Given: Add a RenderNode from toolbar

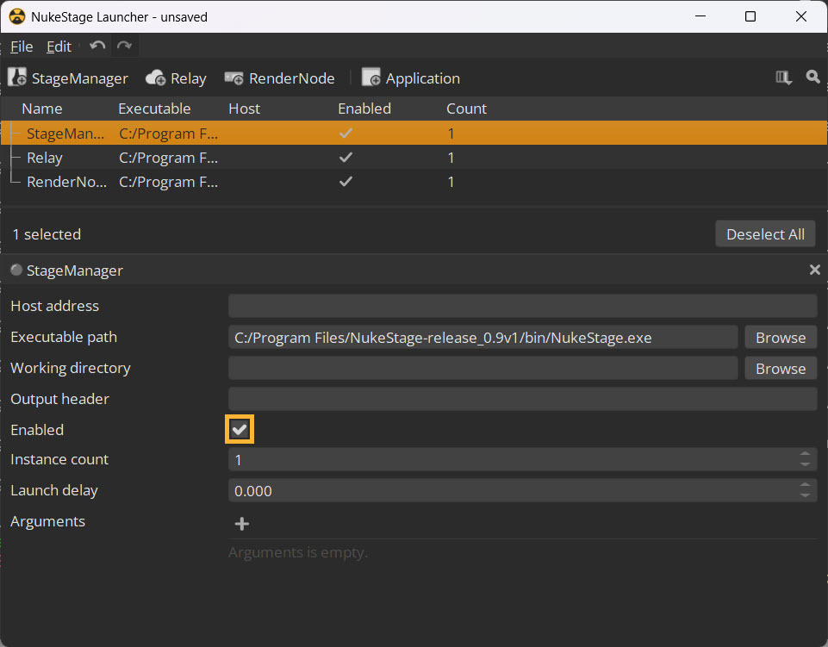Looking at the screenshot, I should tap(279, 78).
